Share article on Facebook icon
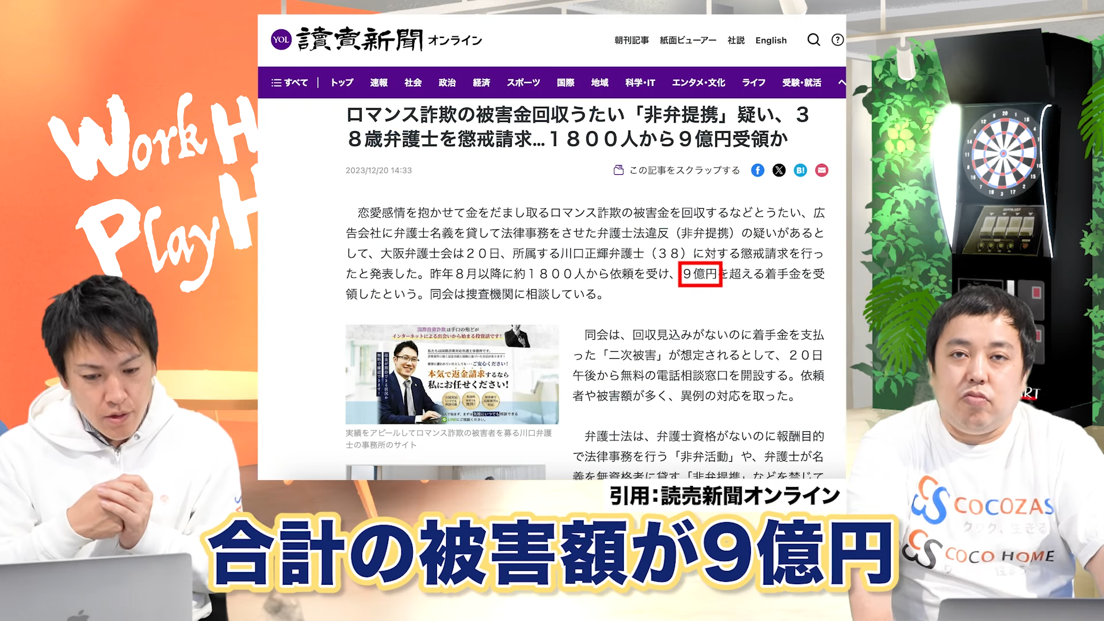The height and width of the screenshot is (621, 1104). pyautogui.click(x=758, y=170)
